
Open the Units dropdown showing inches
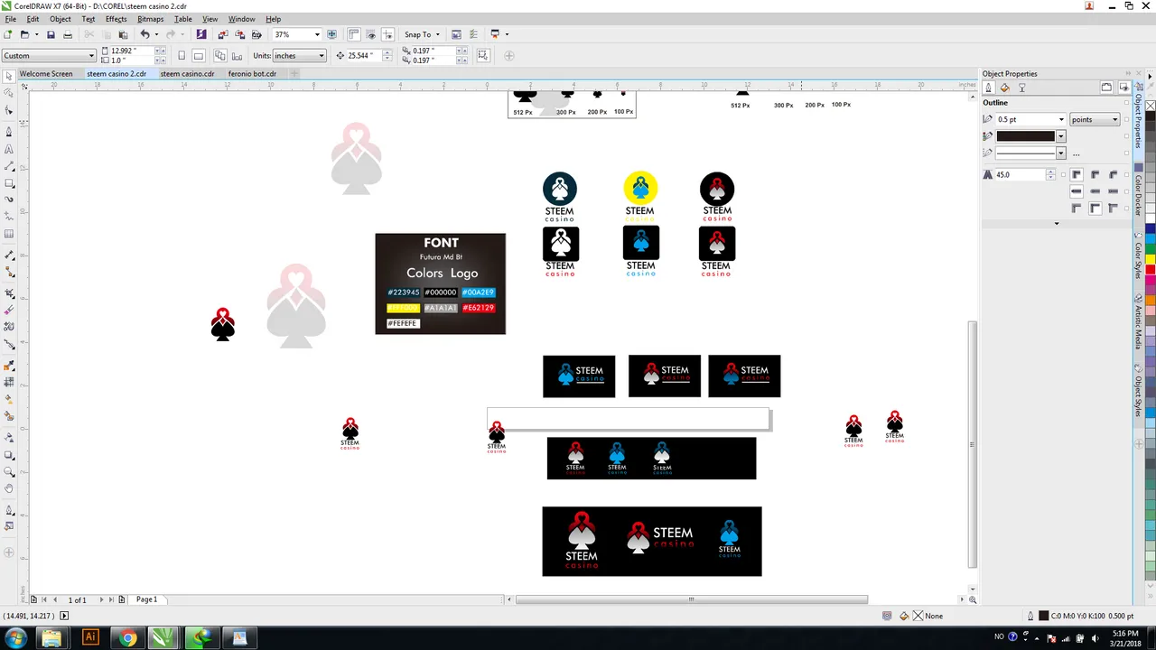click(299, 56)
